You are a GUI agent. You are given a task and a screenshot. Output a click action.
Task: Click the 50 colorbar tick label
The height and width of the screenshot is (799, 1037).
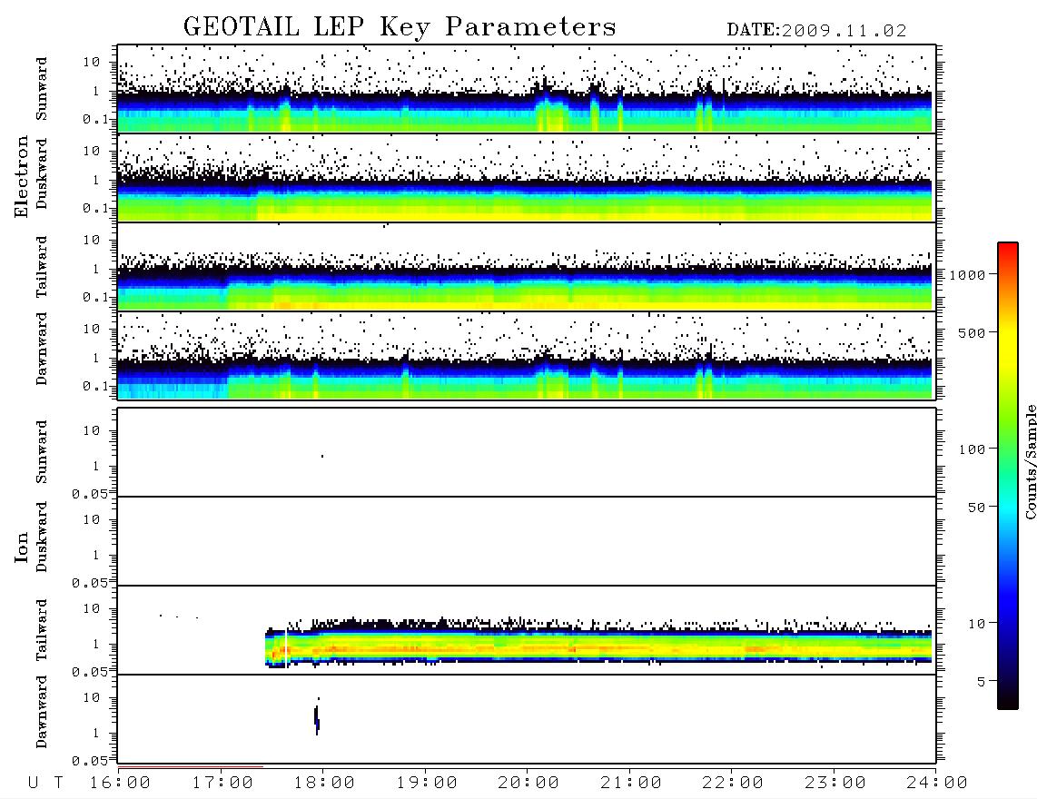pyautogui.click(x=976, y=508)
